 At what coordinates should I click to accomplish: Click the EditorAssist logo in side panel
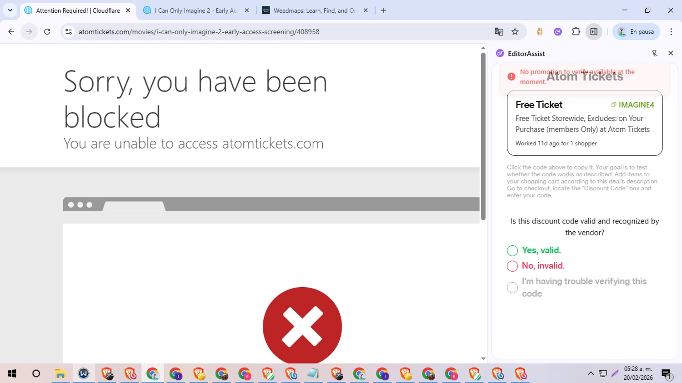pos(500,53)
